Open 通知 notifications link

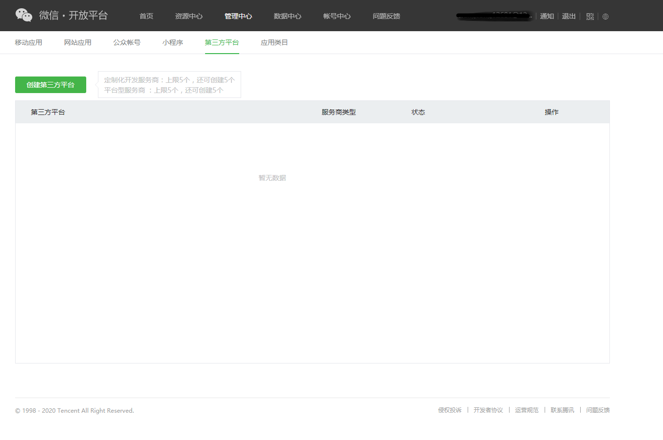point(547,16)
